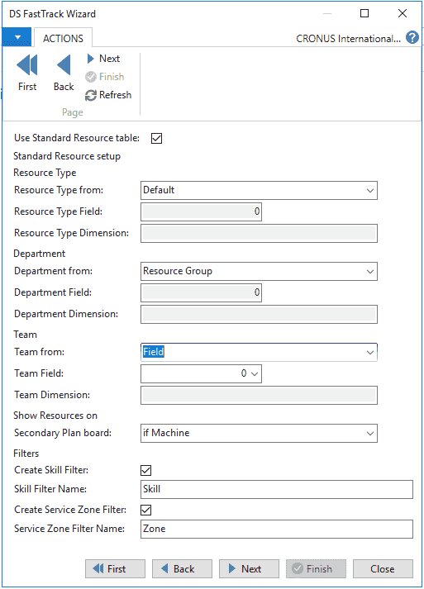Toggle Use Standard Resource table checkbox
Screen dimensions: 424x589
tap(157, 138)
